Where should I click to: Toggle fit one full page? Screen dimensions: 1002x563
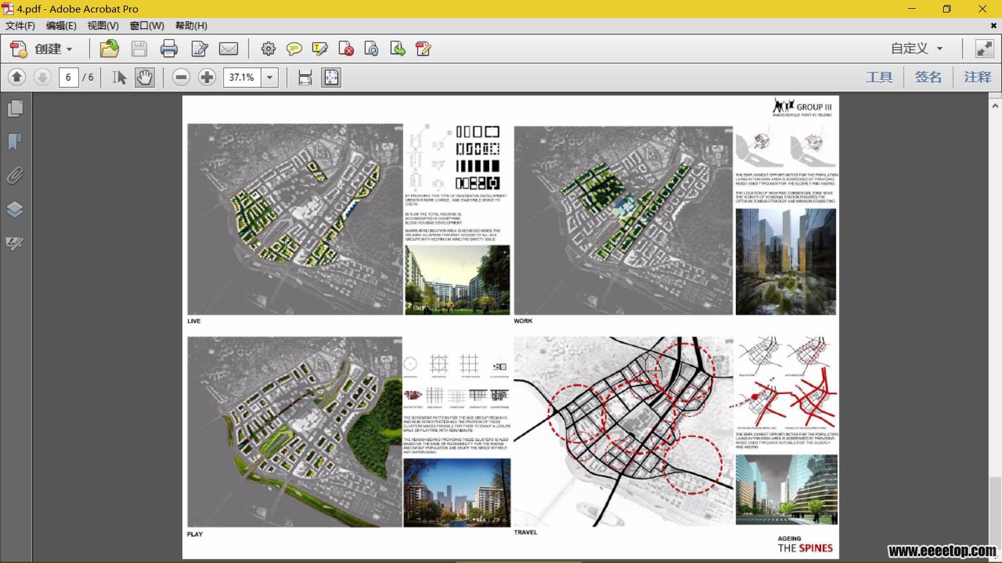coord(331,77)
